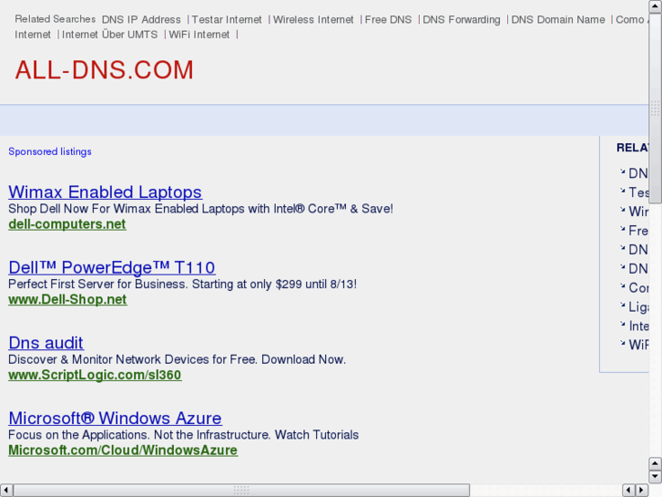
Task: Click arrow bullet beside 'Cor' sidebar item
Action: pyautogui.click(x=622, y=285)
